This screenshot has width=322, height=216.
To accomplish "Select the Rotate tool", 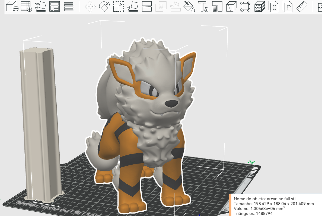I will click(104, 6).
